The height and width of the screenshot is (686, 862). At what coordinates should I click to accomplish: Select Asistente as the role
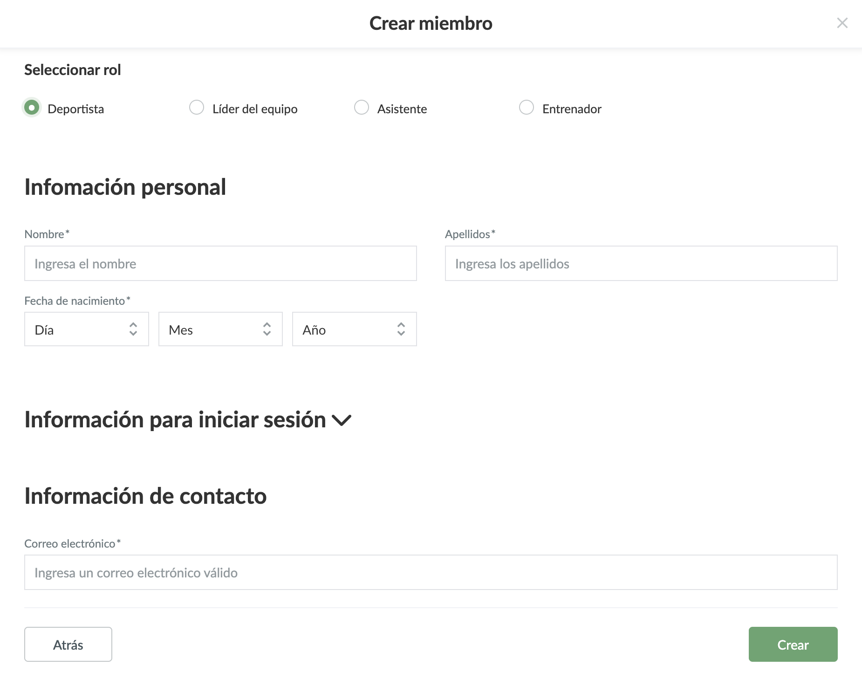point(362,108)
